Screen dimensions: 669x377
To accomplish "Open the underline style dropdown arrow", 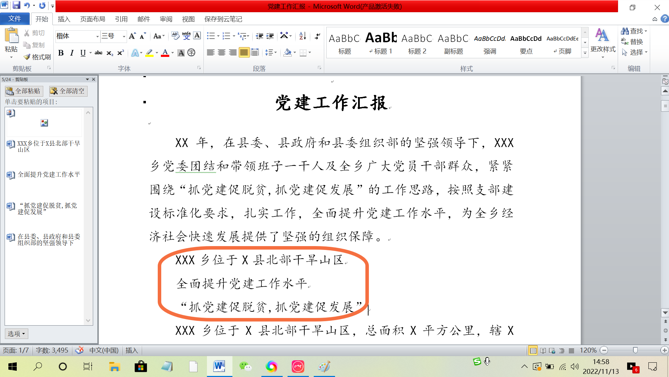I will [90, 53].
